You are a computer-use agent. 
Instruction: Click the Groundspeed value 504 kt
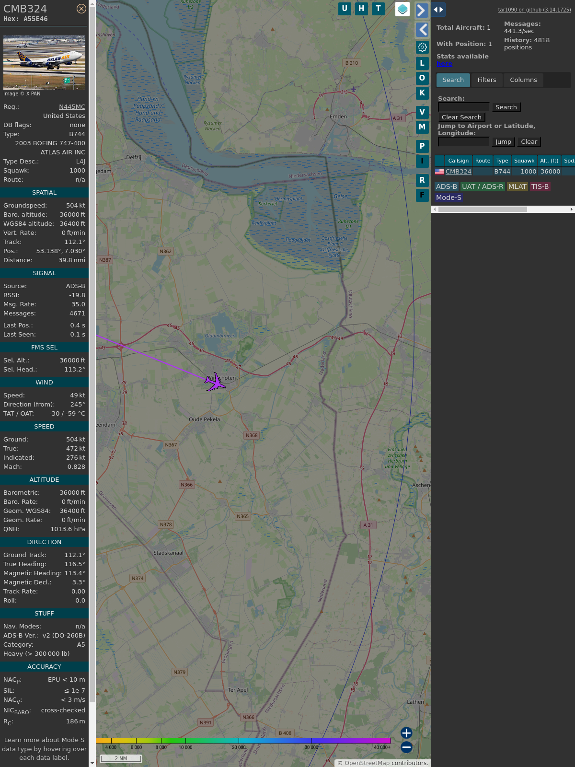76,206
